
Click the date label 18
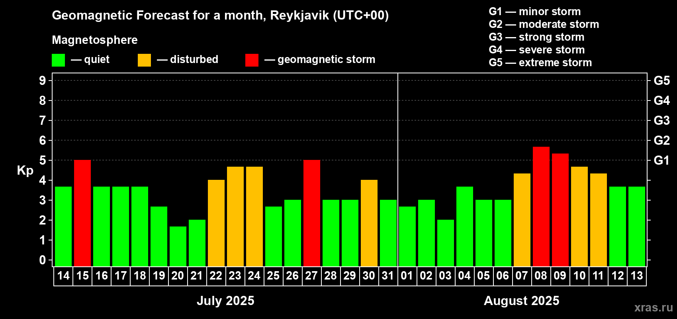point(140,276)
